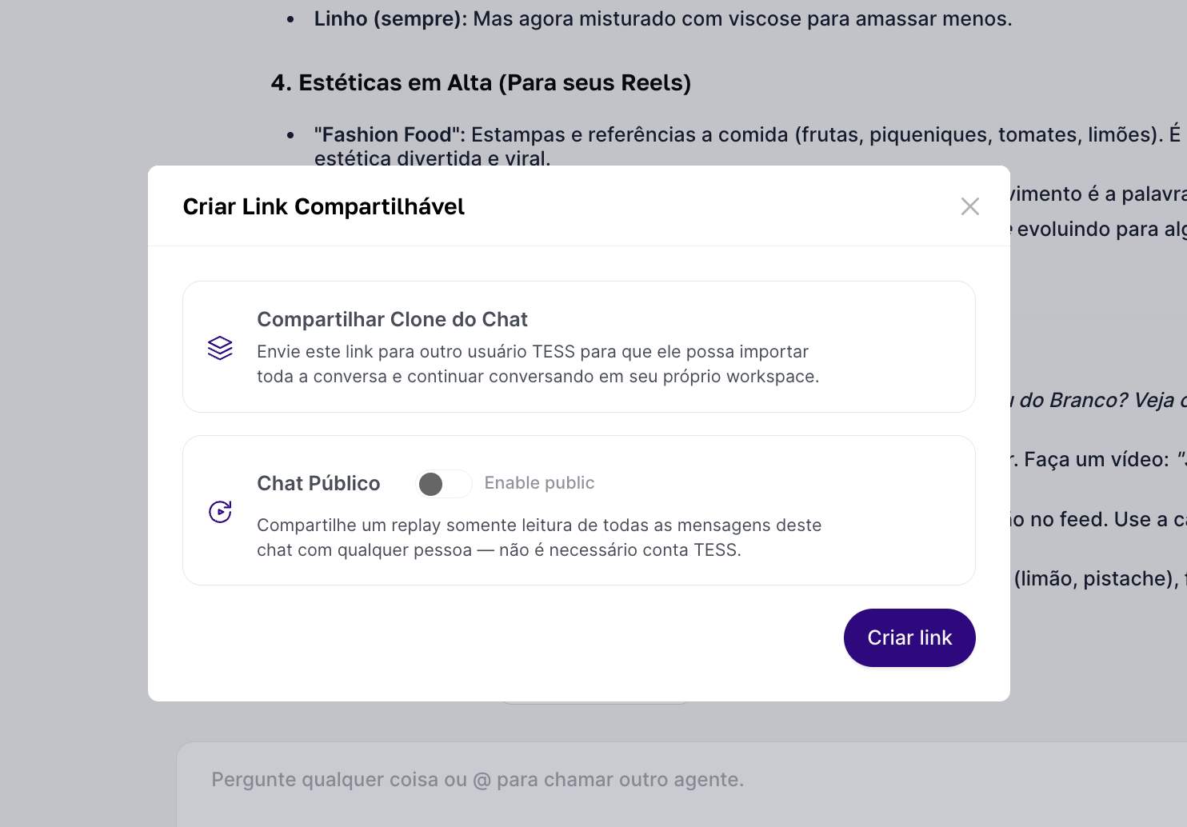1187x827 pixels.
Task: Click the Chat Público heading
Action: coord(318,483)
